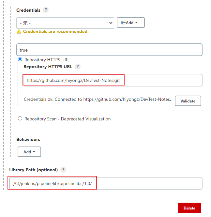The width and height of the screenshot is (211, 217).
Task: Click the yellow warning triangle icon
Action: tap(19, 32)
